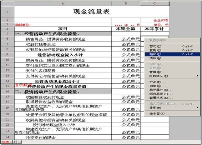
Task: Open 命令窗 (Command window) entry
Action: tap(155, 113)
